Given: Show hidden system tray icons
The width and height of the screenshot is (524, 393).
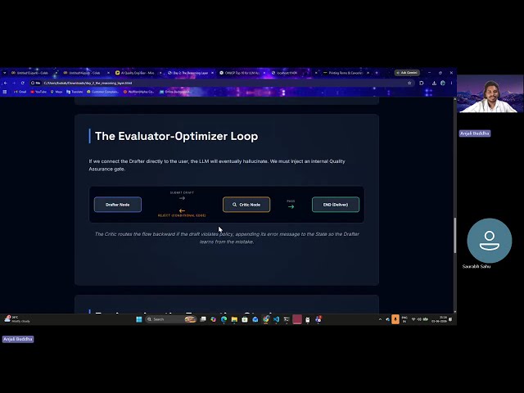Looking at the screenshot, I should tap(380, 319).
